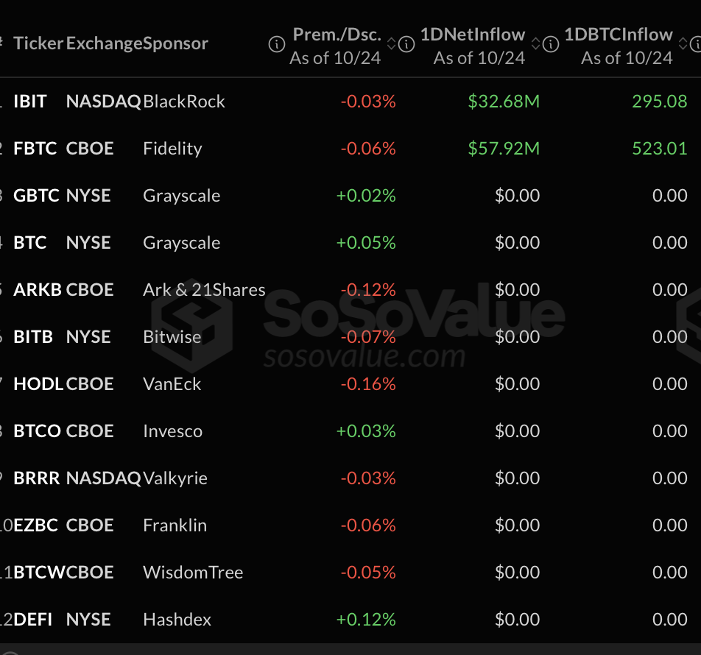701x655 pixels.
Task: Click the info icon beside 1DNetInflow header
Action: [406, 45]
